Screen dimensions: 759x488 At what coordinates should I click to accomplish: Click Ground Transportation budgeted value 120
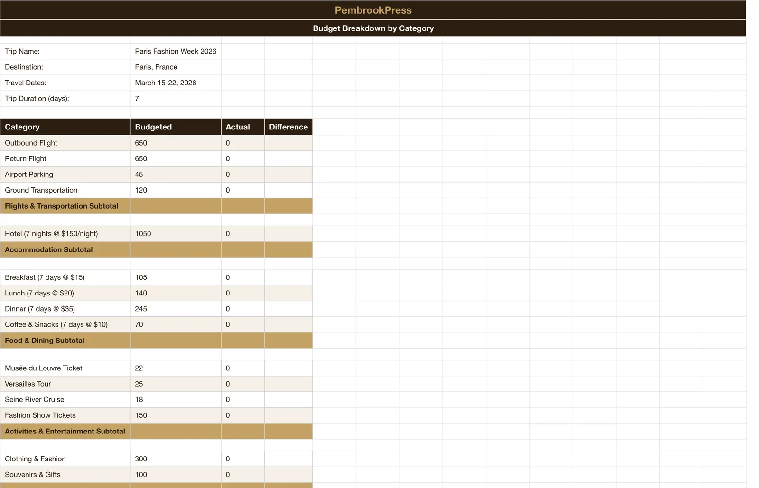click(176, 190)
